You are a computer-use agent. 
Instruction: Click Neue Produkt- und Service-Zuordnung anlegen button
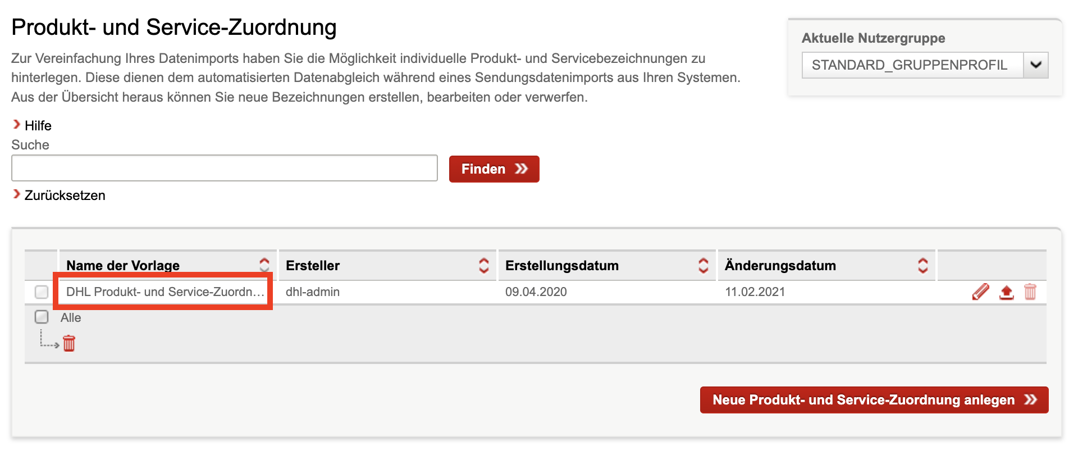click(874, 400)
